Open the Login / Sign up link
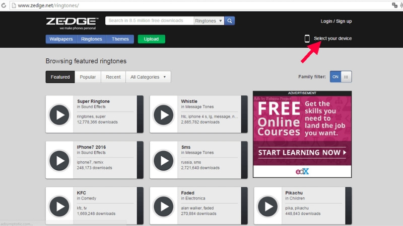The height and width of the screenshot is (226, 403). coord(336,21)
